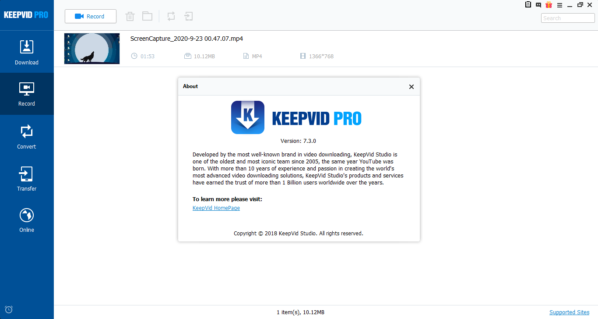Click the blue Record button in the toolbar

pos(91,16)
